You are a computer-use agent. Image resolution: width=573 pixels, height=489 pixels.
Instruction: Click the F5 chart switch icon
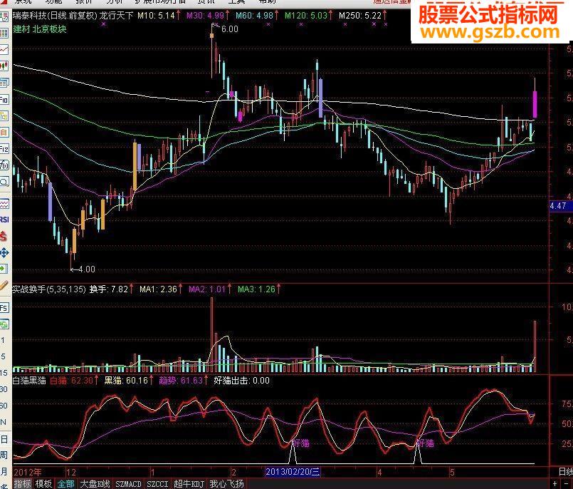click(x=4, y=308)
